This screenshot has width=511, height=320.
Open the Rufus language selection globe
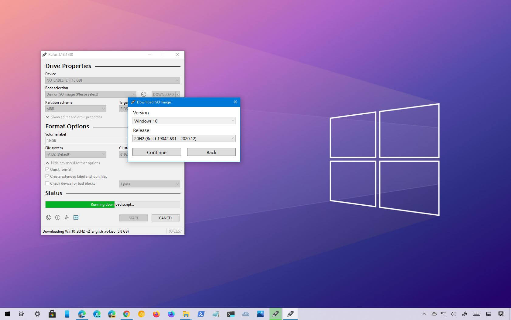click(x=49, y=217)
